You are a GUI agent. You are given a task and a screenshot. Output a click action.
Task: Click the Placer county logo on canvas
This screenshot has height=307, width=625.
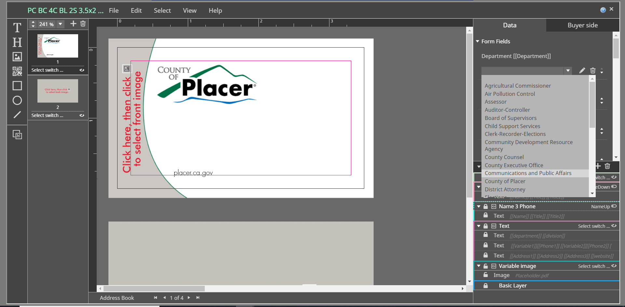click(x=207, y=84)
